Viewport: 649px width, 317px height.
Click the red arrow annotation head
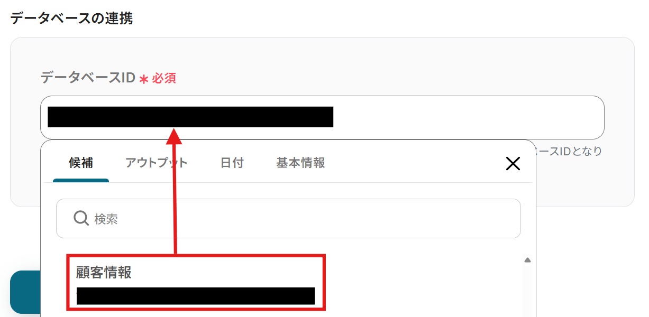[x=174, y=135]
